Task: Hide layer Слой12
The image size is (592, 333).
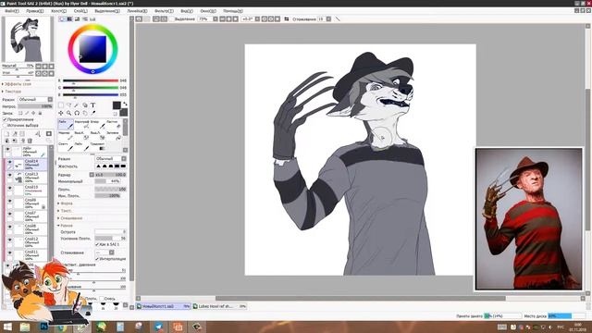Action: point(10,240)
